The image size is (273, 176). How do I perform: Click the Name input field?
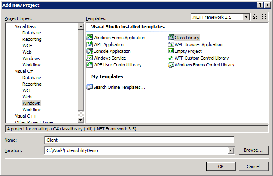tap(139, 140)
